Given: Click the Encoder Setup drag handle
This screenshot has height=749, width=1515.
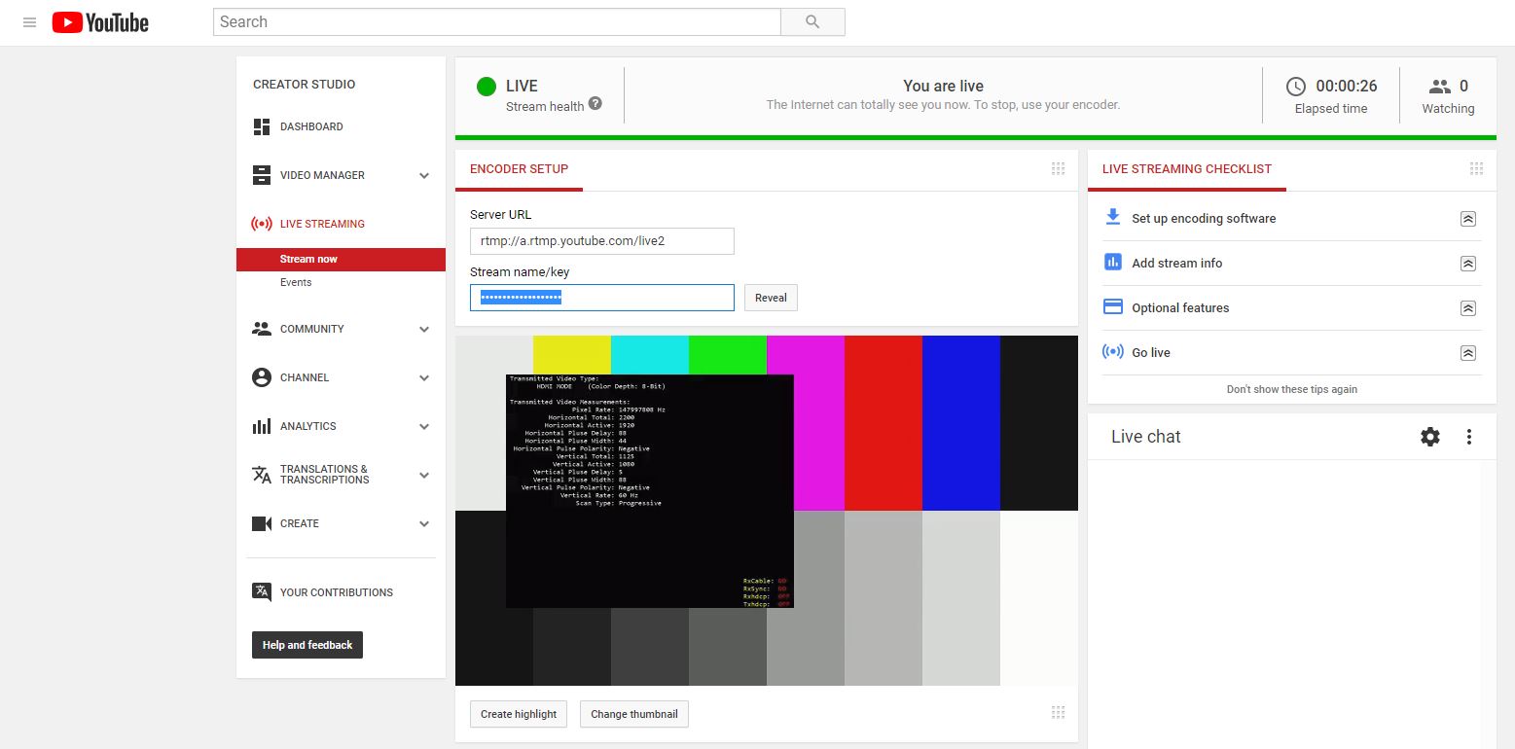Looking at the screenshot, I should 1058,169.
